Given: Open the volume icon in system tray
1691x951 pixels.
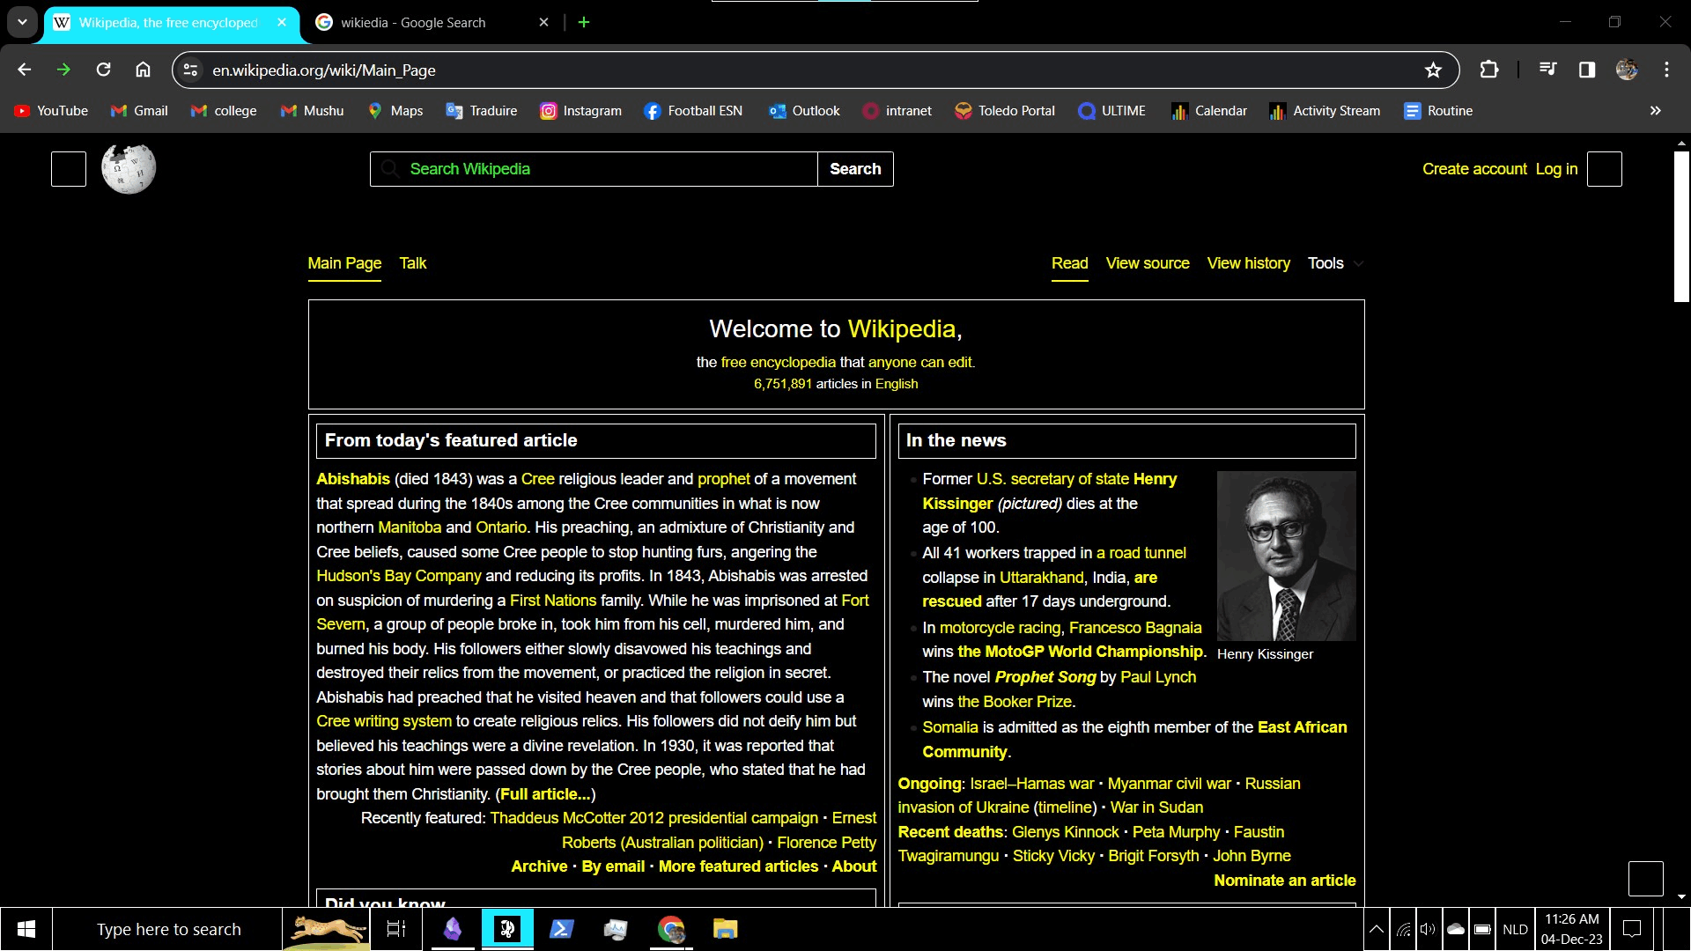Looking at the screenshot, I should pos(1428,929).
